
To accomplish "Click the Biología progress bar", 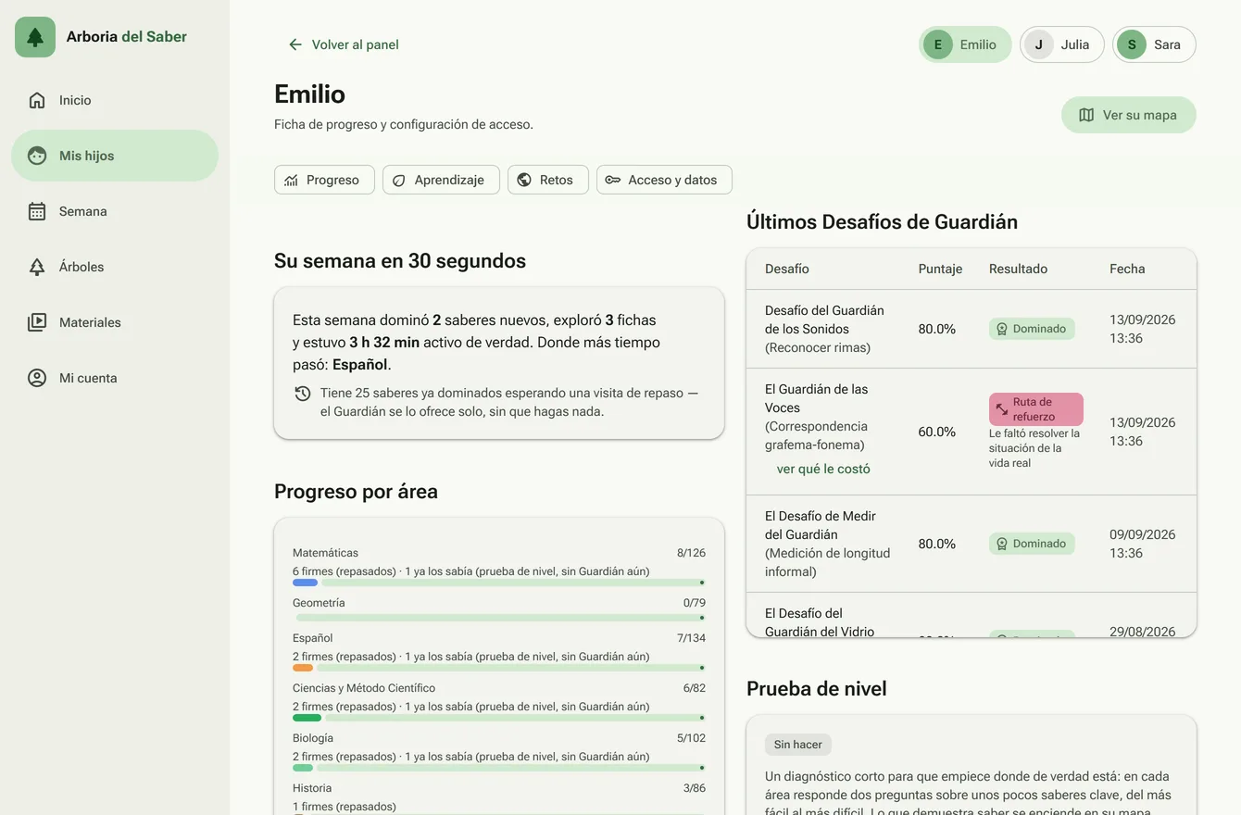I will tap(499, 768).
